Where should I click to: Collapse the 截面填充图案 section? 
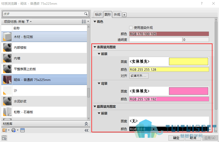pyautogui.click(x=95, y=106)
